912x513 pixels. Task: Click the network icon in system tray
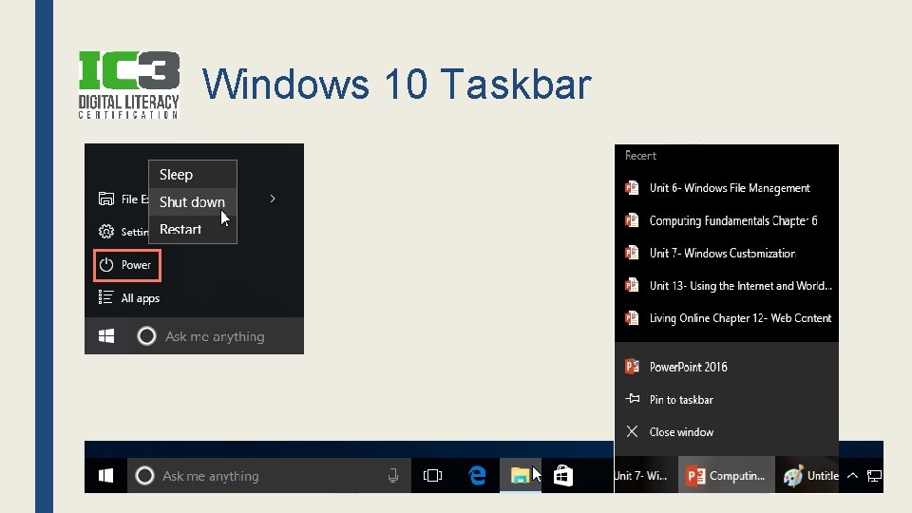[874, 476]
